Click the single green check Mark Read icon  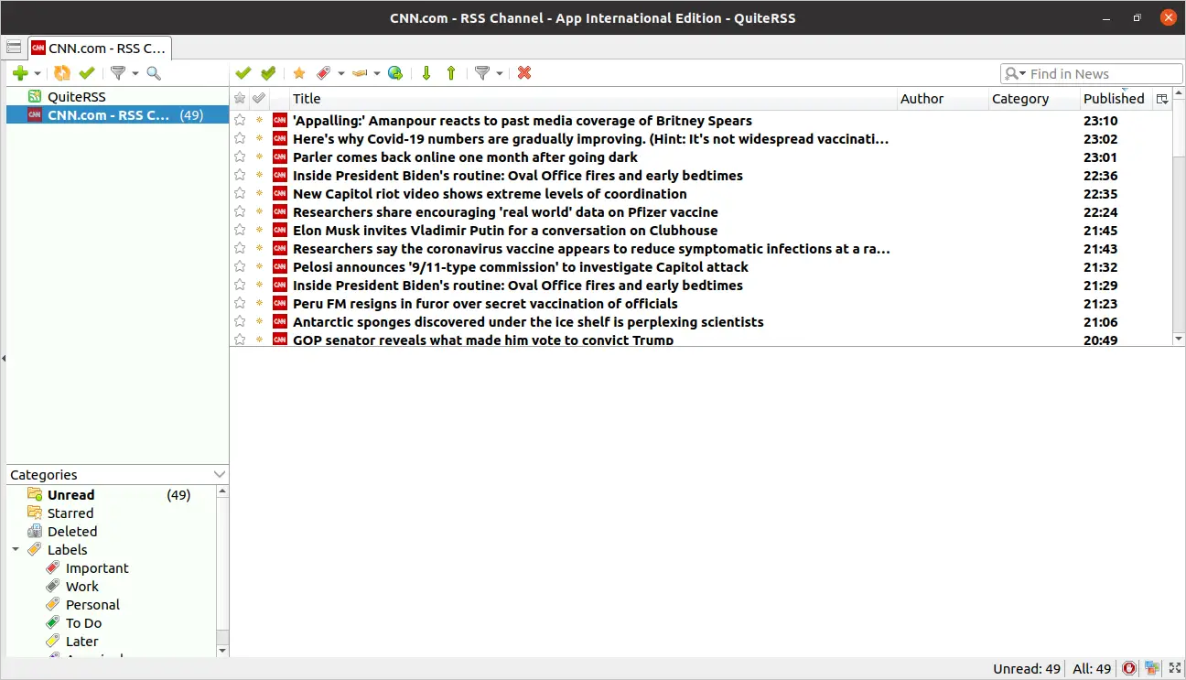(x=243, y=73)
